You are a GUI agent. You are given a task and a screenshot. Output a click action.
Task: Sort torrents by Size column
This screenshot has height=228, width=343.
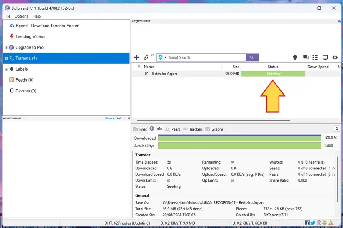click(236, 67)
